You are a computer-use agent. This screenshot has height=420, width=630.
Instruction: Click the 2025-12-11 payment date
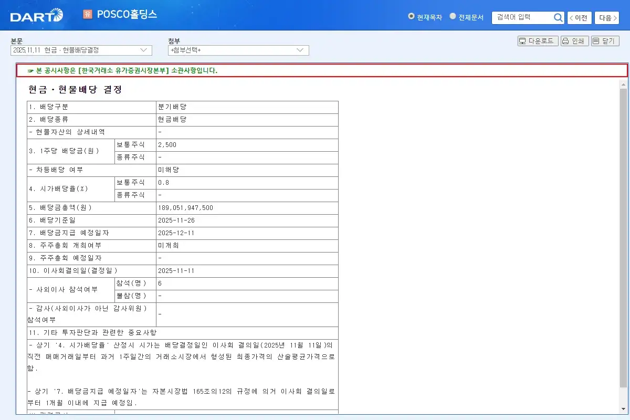pyautogui.click(x=176, y=233)
